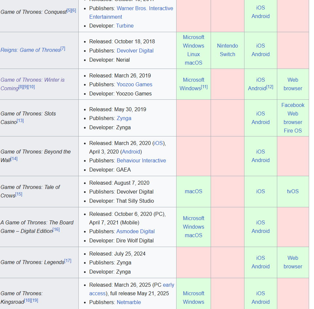Image resolution: width=314 pixels, height=309 pixels.
Task: Click Web browser in the Winter is Coming row
Action: tap(293, 84)
